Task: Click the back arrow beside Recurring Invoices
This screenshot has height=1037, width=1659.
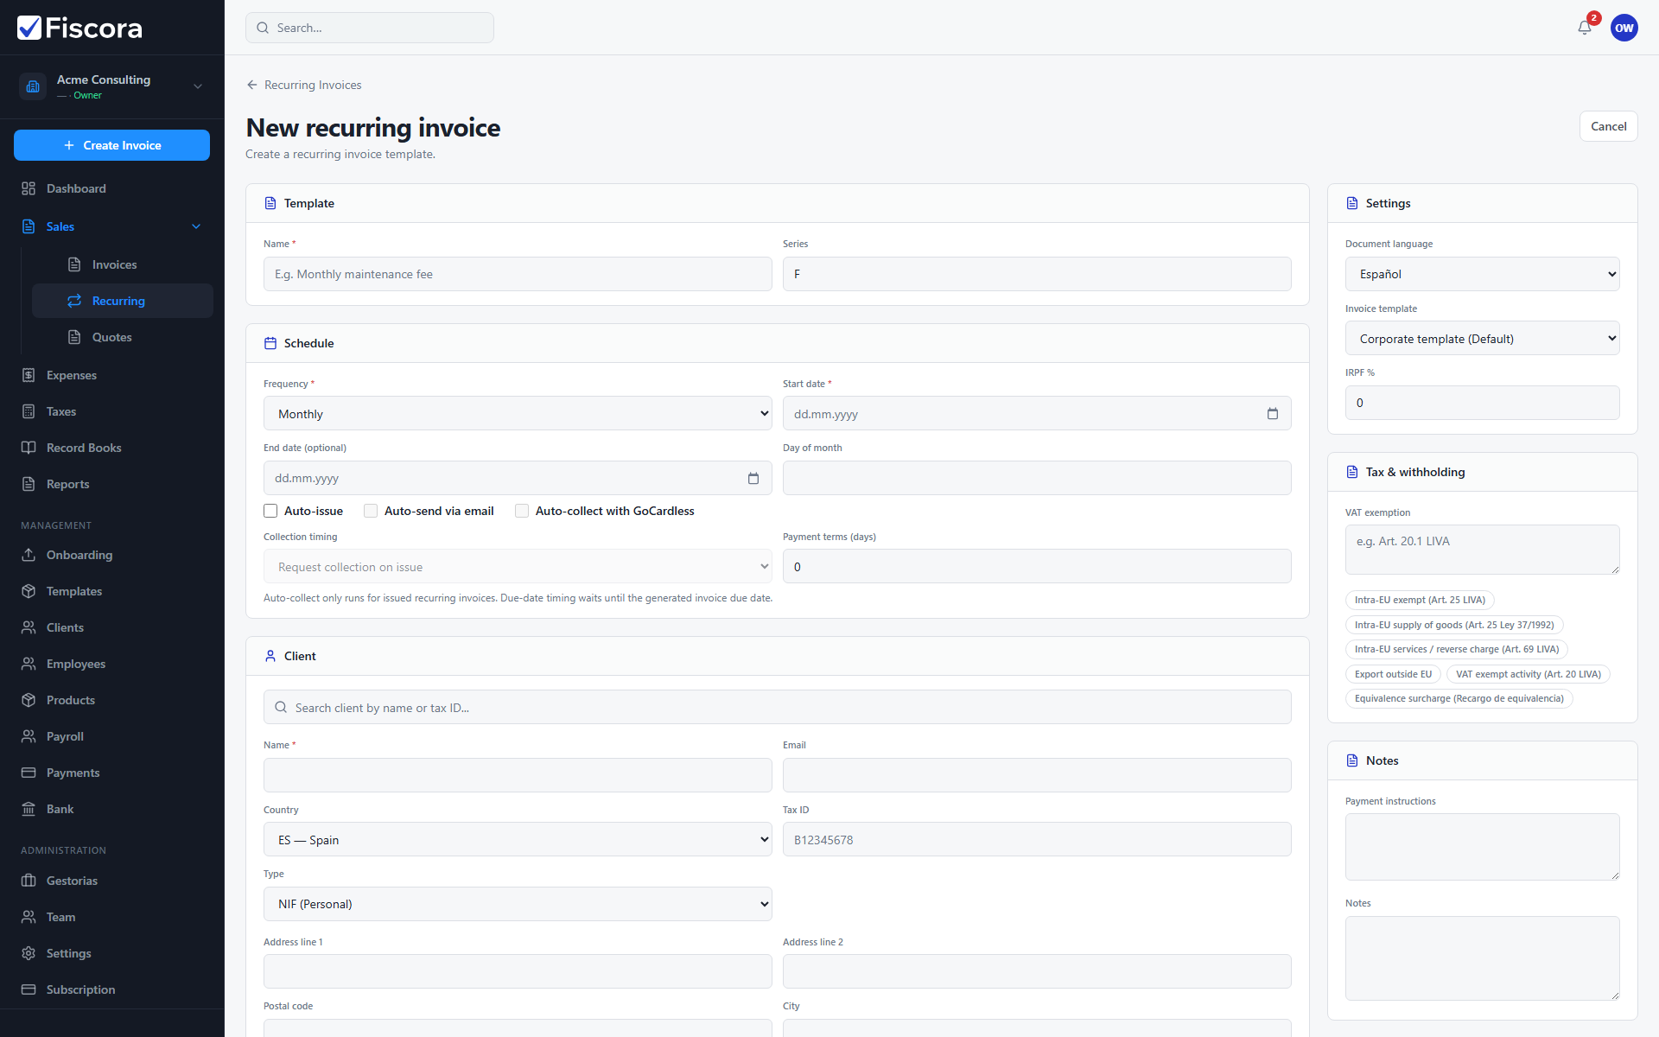Action: tap(252, 85)
